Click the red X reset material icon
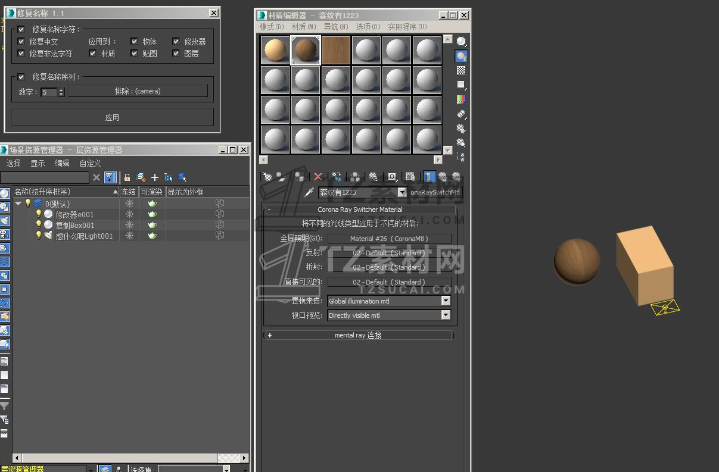Image resolution: width=719 pixels, height=472 pixels. 318,177
